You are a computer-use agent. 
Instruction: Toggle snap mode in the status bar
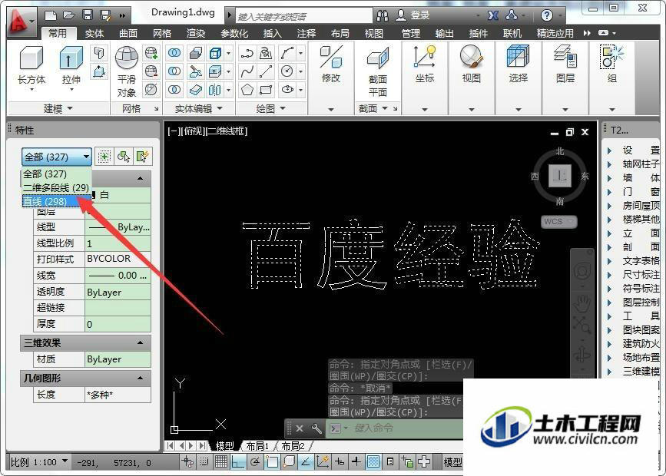tap(204, 461)
